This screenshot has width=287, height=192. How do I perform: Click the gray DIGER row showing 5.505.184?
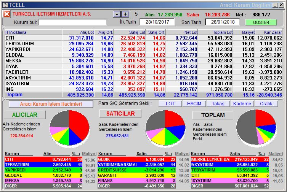coord(43,186)
